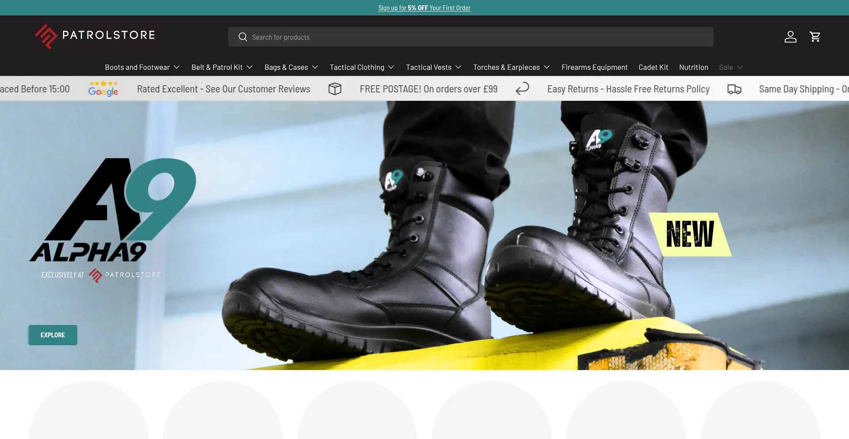Click the search magnifier icon
This screenshot has height=439, width=849.
click(243, 37)
